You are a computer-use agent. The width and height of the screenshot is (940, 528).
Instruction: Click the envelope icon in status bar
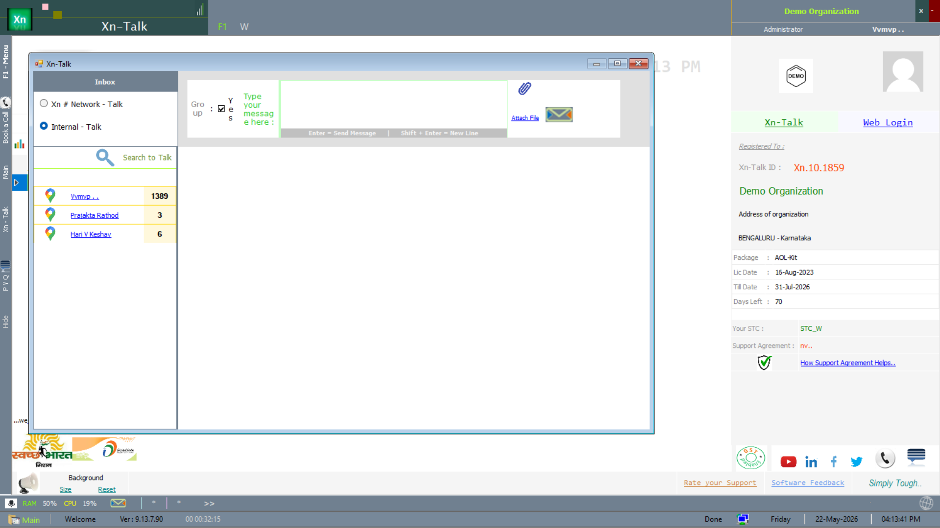pos(118,503)
